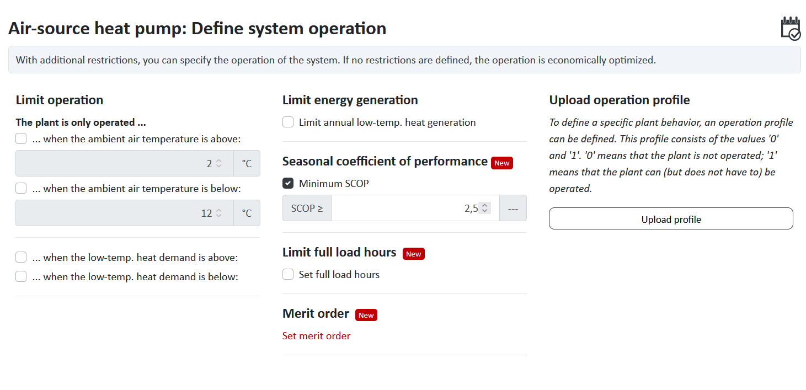The image size is (806, 390).
Task: Click the 'Limit energy generation' heading
Action: [x=350, y=100]
